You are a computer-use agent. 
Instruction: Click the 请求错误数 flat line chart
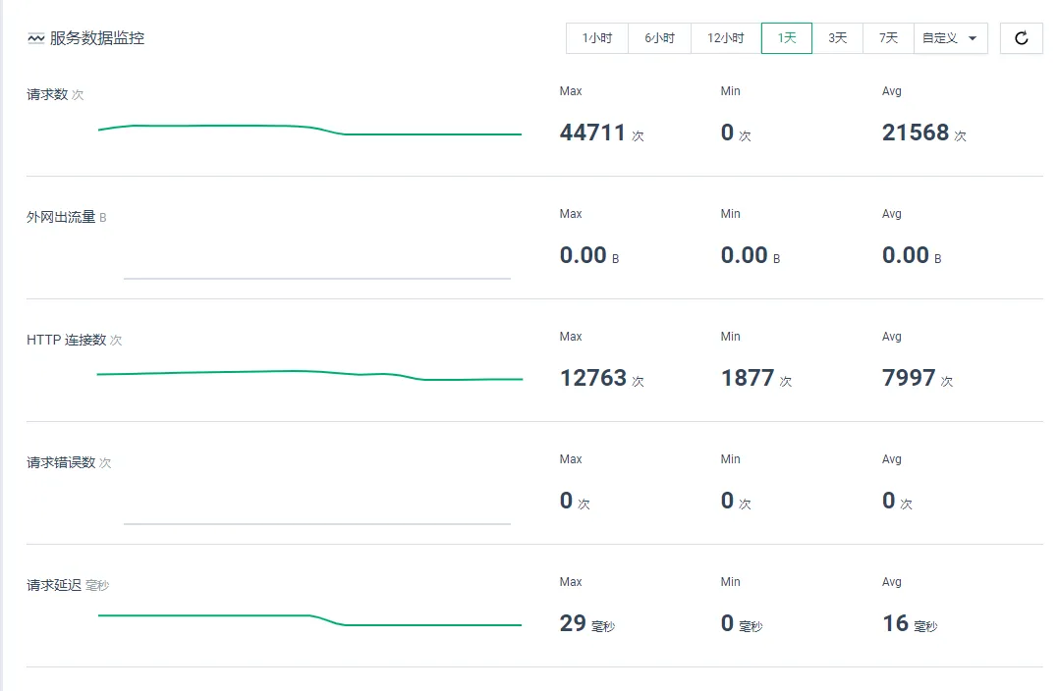[317, 523]
